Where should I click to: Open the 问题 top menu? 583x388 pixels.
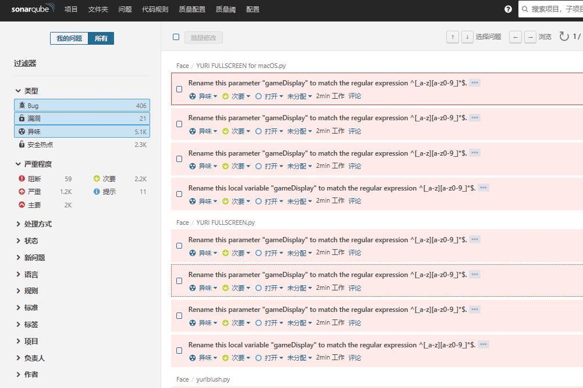coord(125,9)
